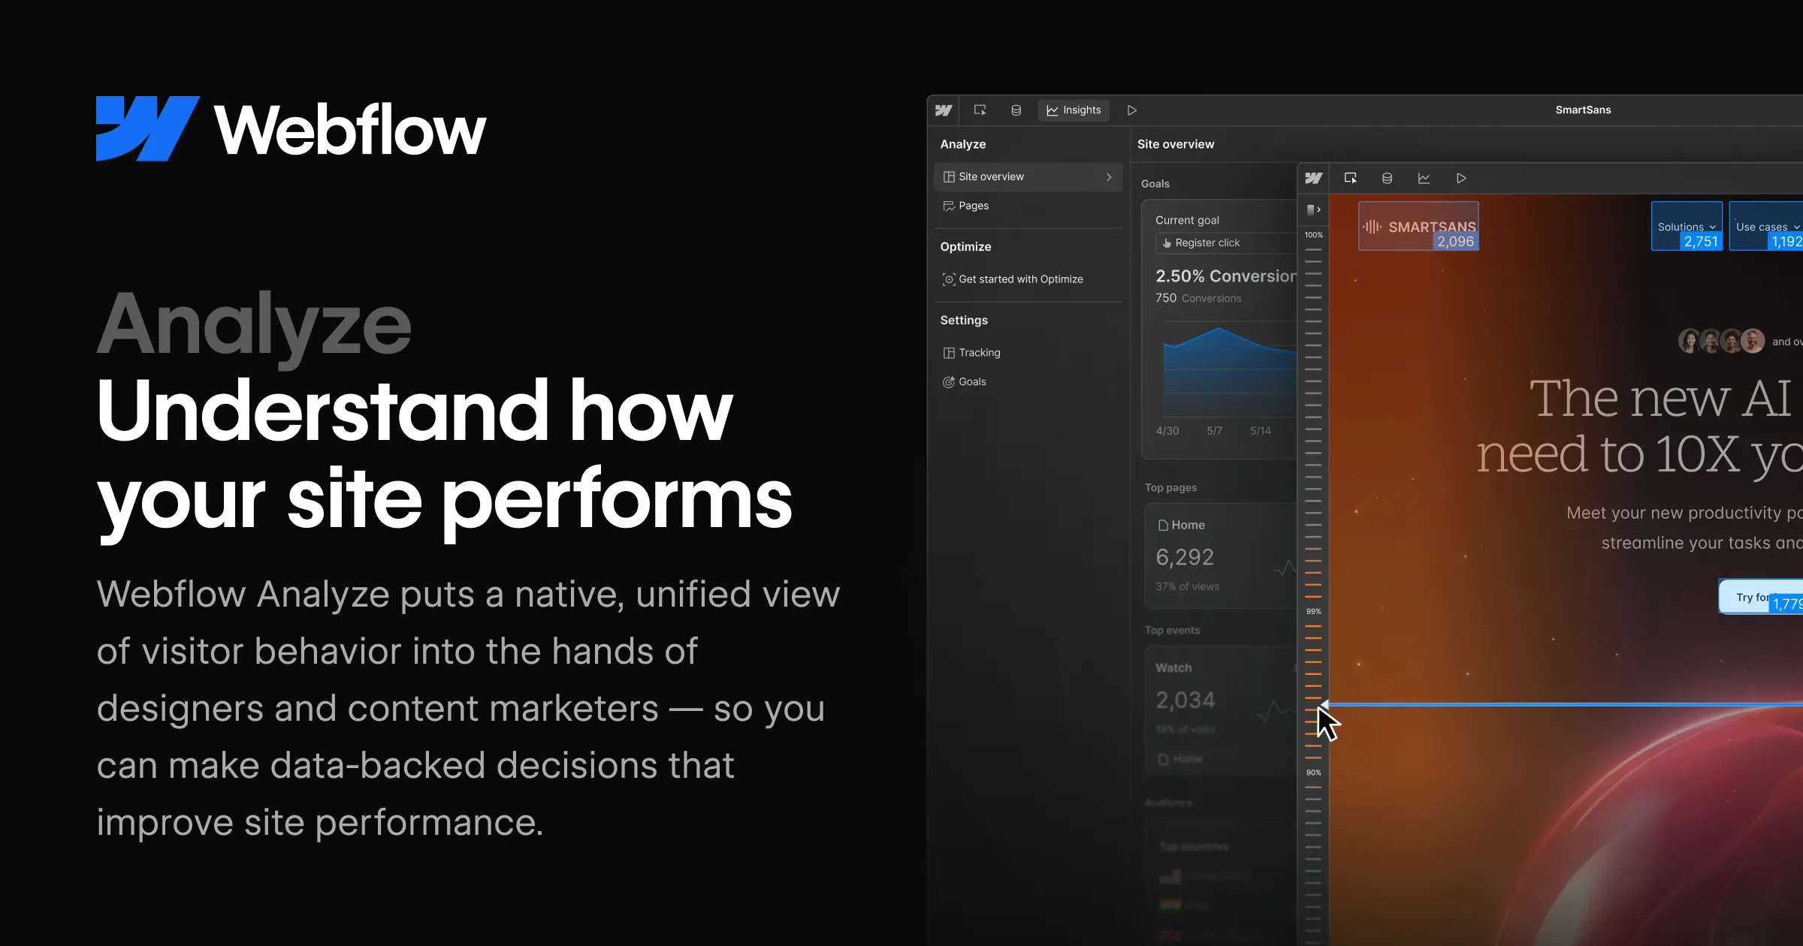
Task: Switch to the Insights tab
Action: click(1074, 110)
